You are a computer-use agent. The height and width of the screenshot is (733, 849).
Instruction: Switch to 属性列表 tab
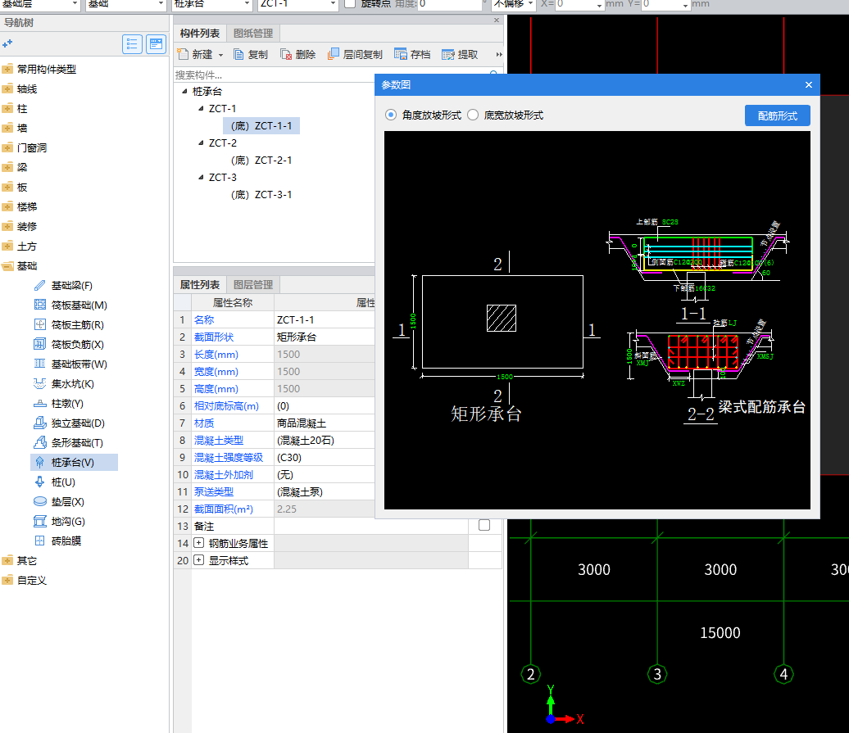(200, 284)
